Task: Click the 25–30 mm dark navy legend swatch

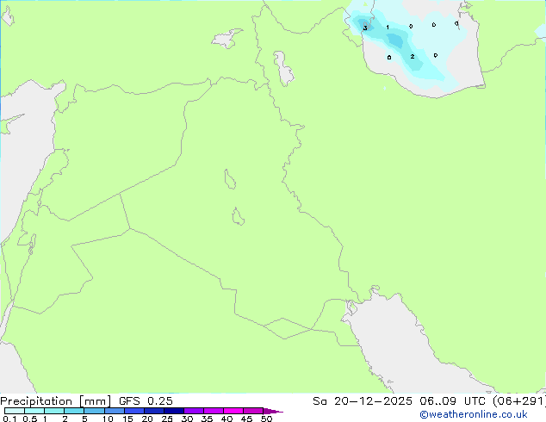Action: click(174, 411)
